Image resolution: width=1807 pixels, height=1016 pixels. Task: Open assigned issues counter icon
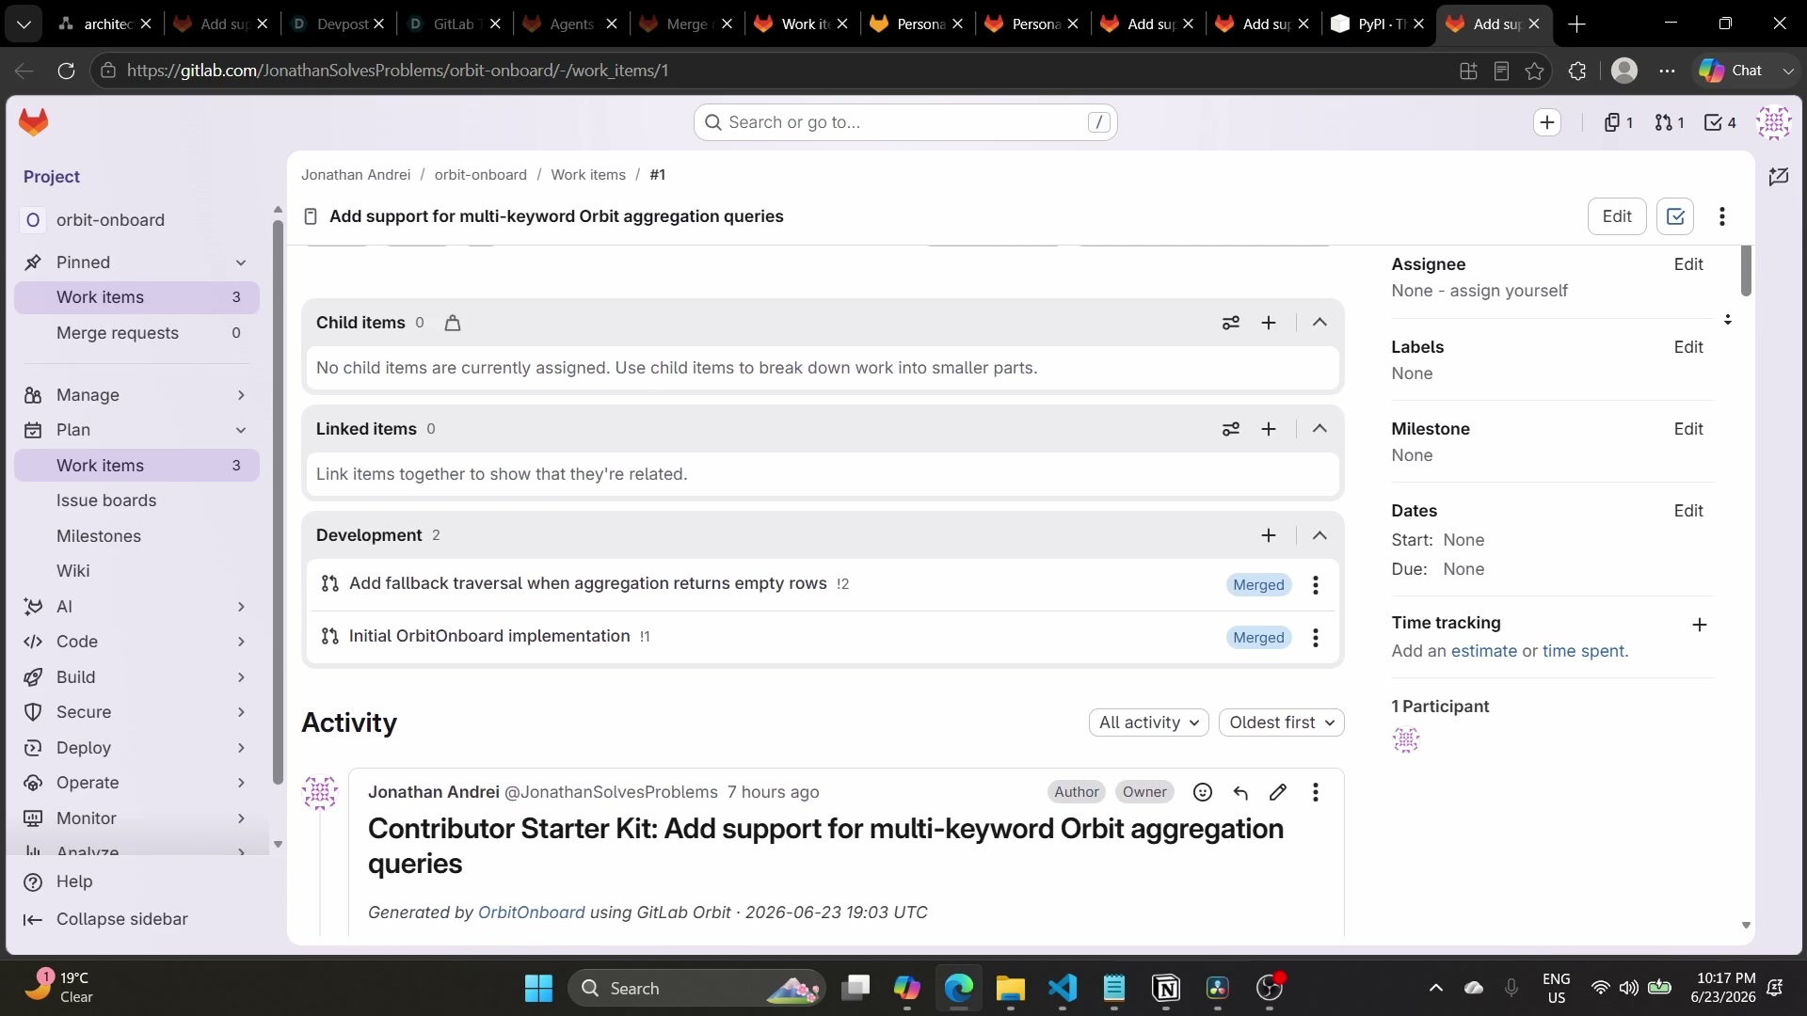coord(1619,122)
